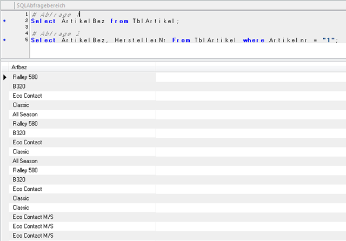Click line number 3 in the editor gutter

click(26, 27)
